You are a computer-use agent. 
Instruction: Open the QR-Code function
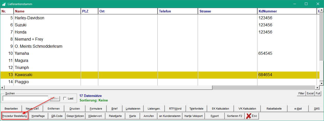click(x=57, y=116)
